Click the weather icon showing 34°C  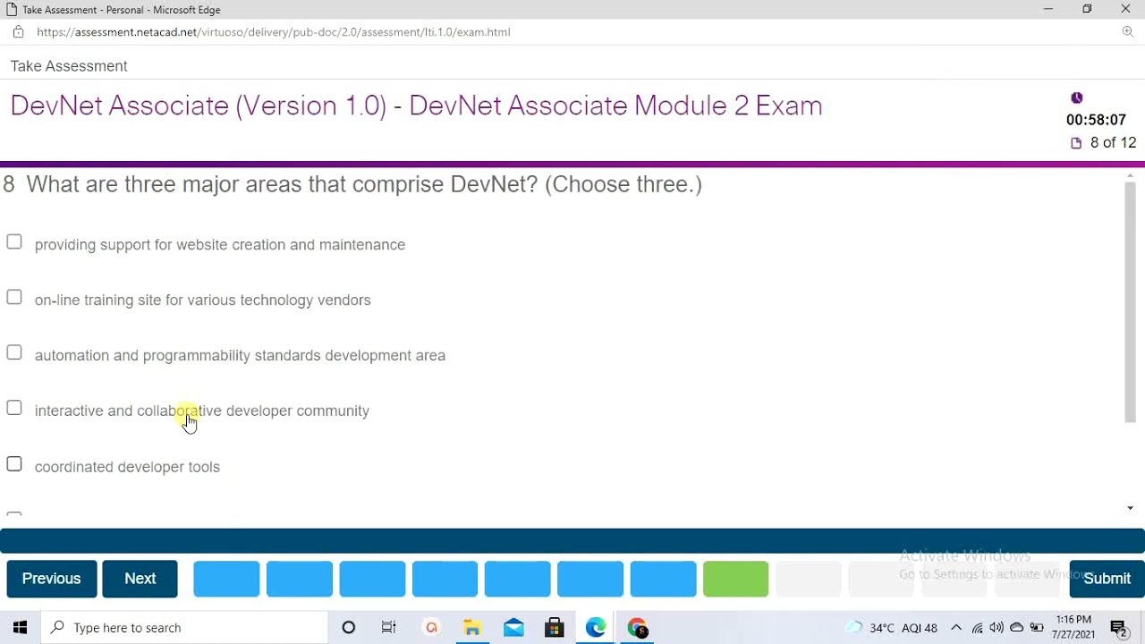click(x=854, y=628)
